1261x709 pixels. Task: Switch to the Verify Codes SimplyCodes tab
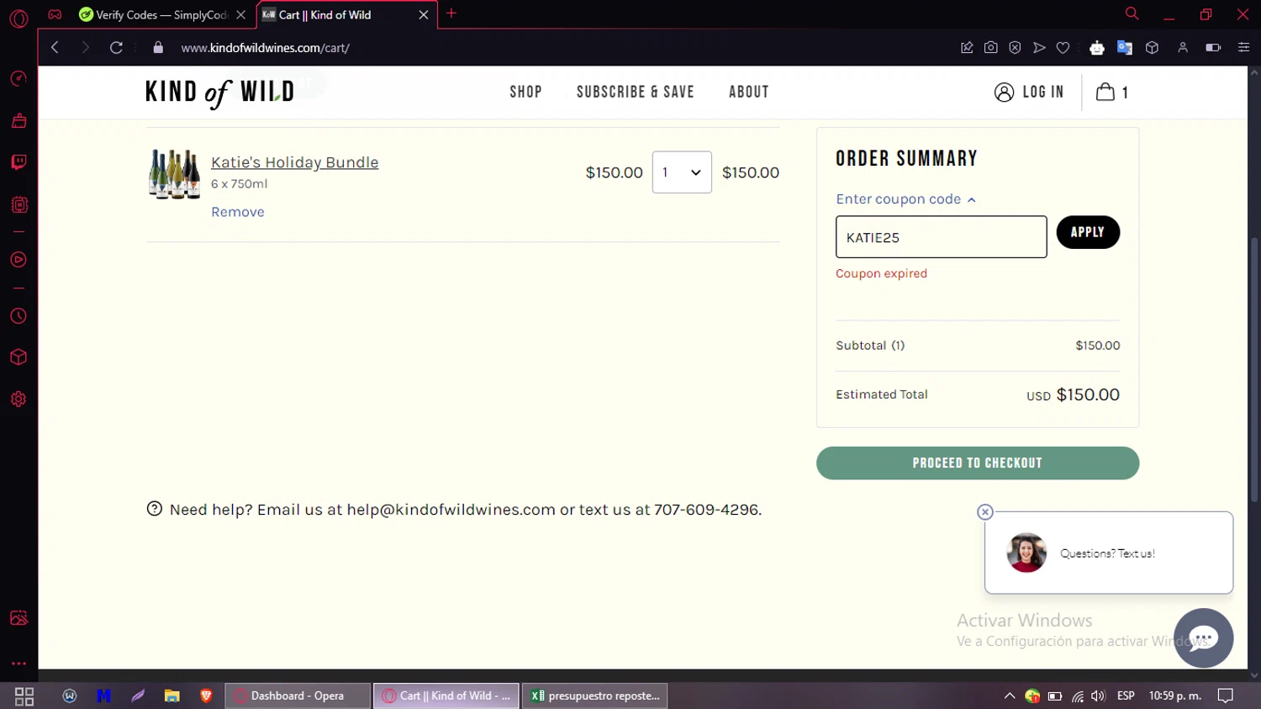pyautogui.click(x=153, y=14)
